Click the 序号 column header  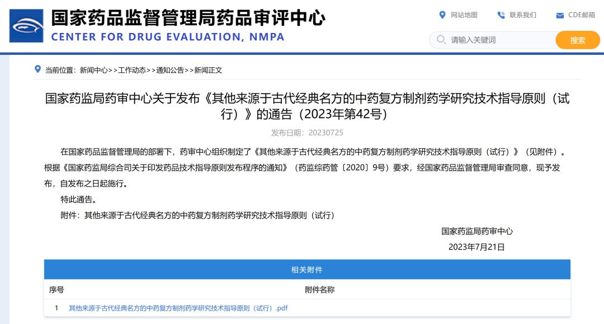click(56, 290)
